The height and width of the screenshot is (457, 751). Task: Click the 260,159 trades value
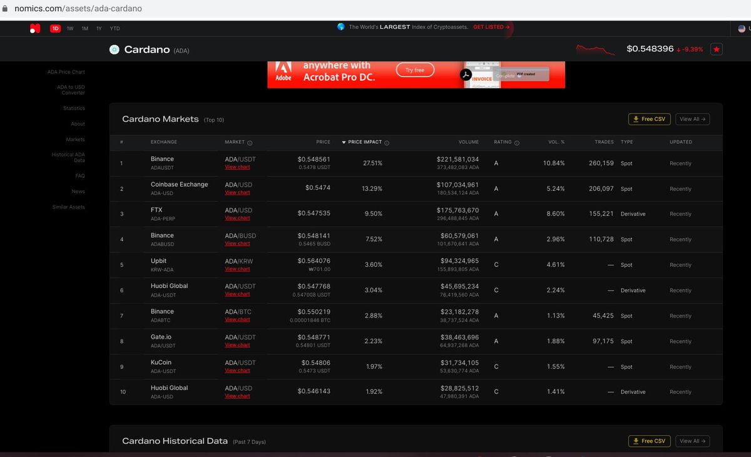point(602,163)
